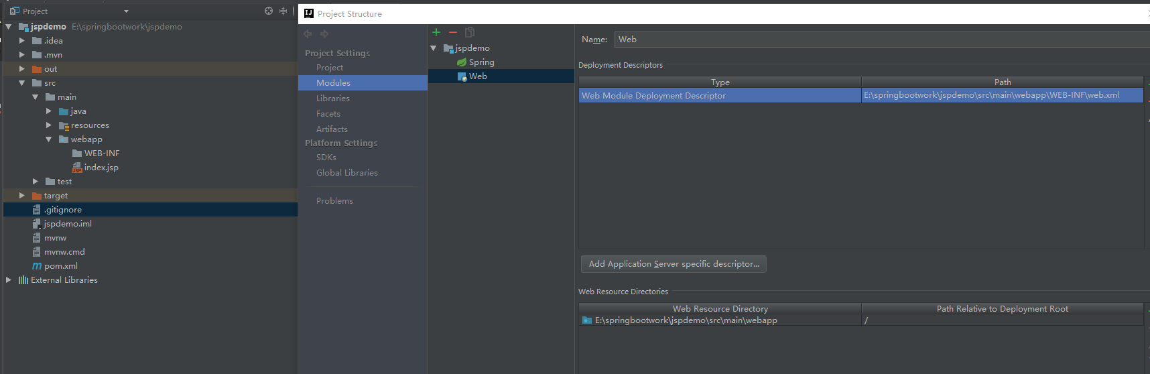Expand the test folder

[36, 182]
